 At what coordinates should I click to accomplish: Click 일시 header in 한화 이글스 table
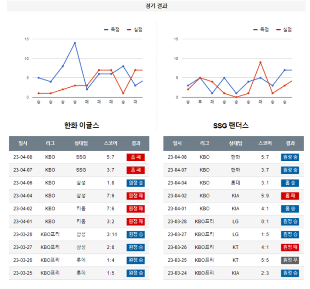tap(23, 143)
